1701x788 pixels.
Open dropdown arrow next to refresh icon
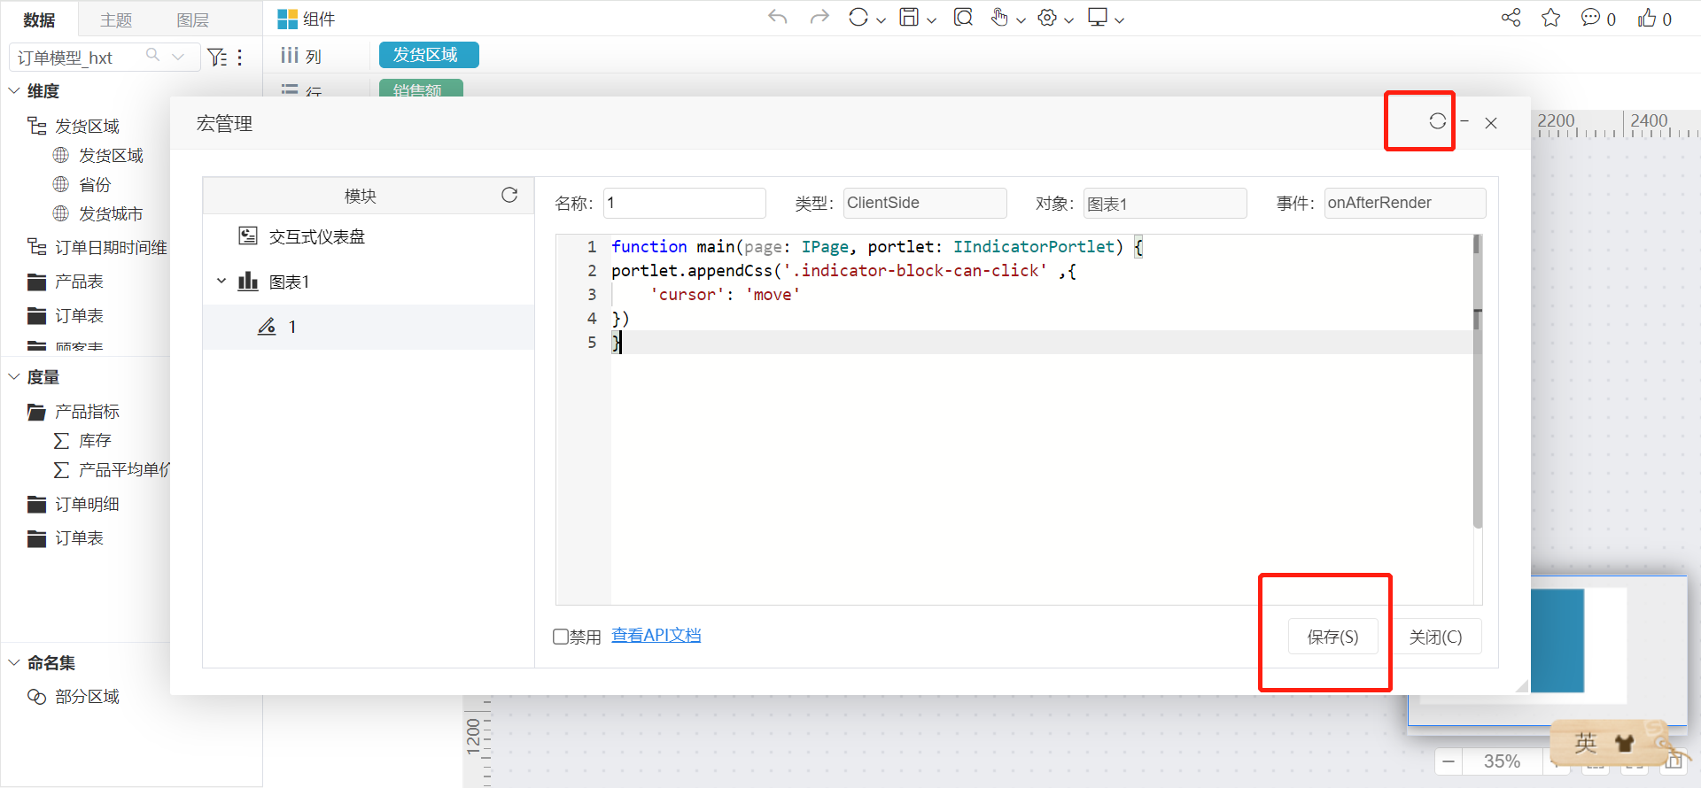[x=881, y=20]
